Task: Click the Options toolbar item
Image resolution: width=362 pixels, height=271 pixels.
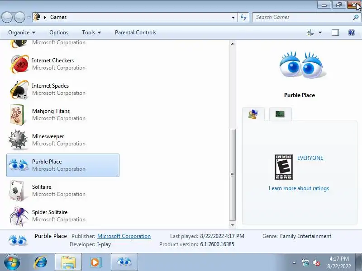Action: pos(59,33)
